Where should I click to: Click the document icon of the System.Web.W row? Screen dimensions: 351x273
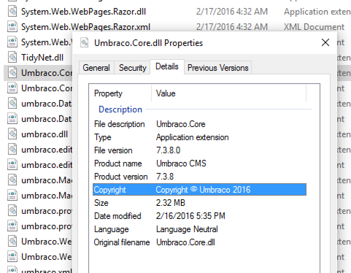click(x=12, y=42)
